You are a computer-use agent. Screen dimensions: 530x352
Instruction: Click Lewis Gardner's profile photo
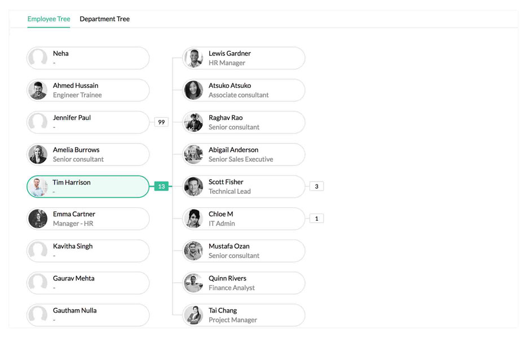193,58
